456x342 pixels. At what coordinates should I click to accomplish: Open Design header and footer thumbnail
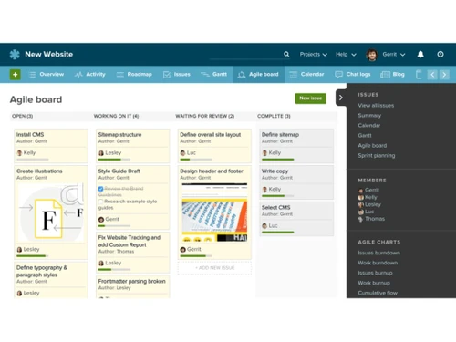(x=214, y=212)
